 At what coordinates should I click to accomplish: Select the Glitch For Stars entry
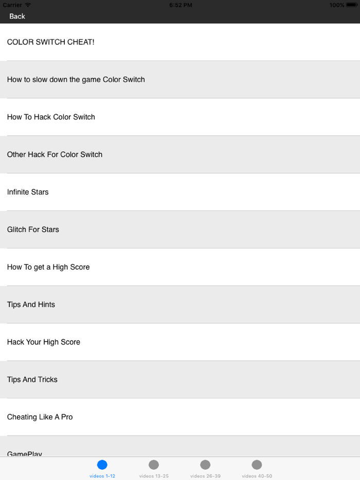point(180,229)
